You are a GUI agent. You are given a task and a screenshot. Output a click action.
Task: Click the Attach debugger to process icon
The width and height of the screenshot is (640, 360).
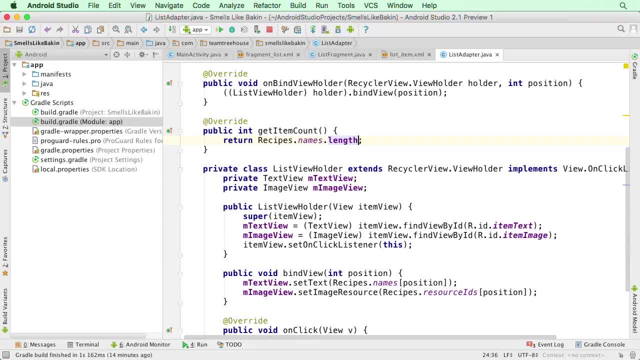(257, 29)
